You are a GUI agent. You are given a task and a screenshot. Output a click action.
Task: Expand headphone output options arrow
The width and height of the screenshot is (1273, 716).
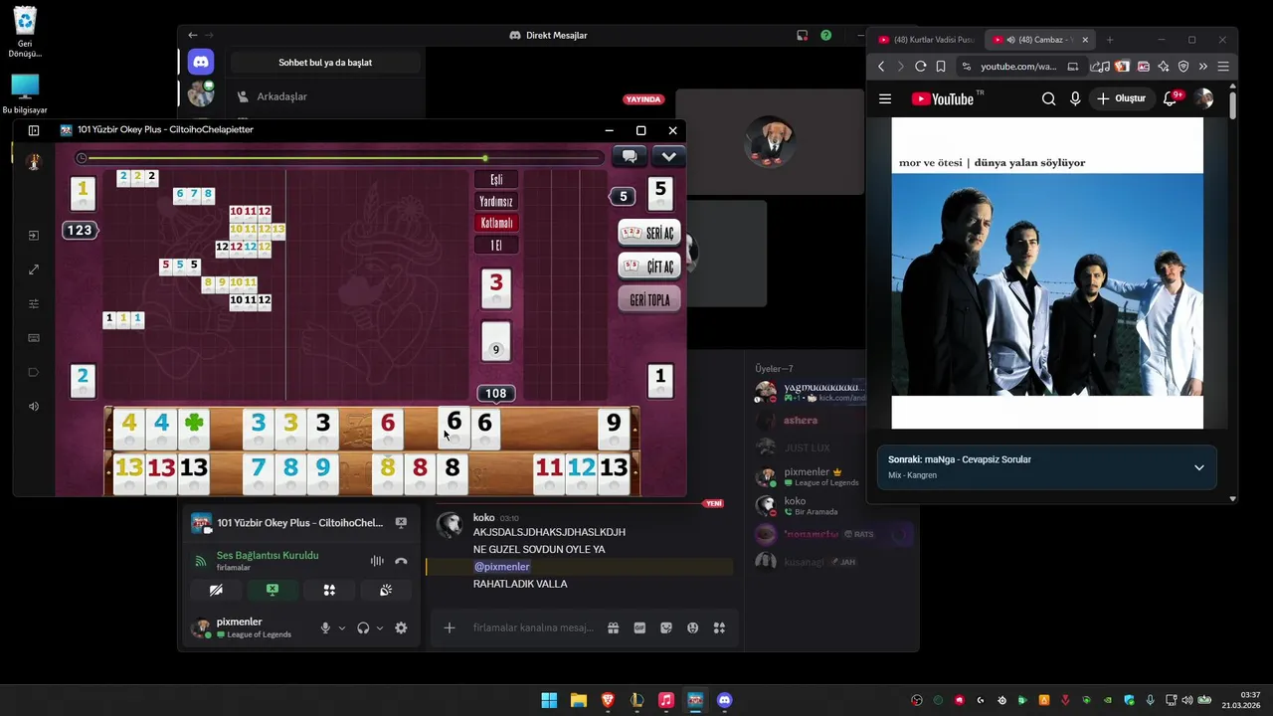pos(380,627)
